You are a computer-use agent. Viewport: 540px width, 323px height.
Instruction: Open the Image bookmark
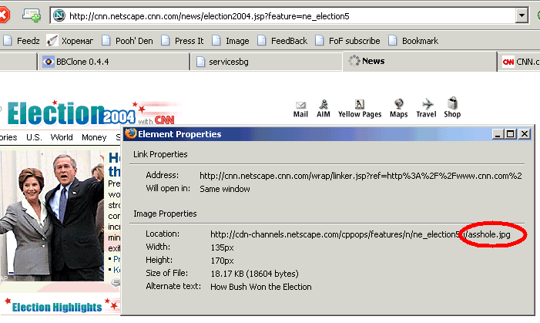click(x=230, y=41)
